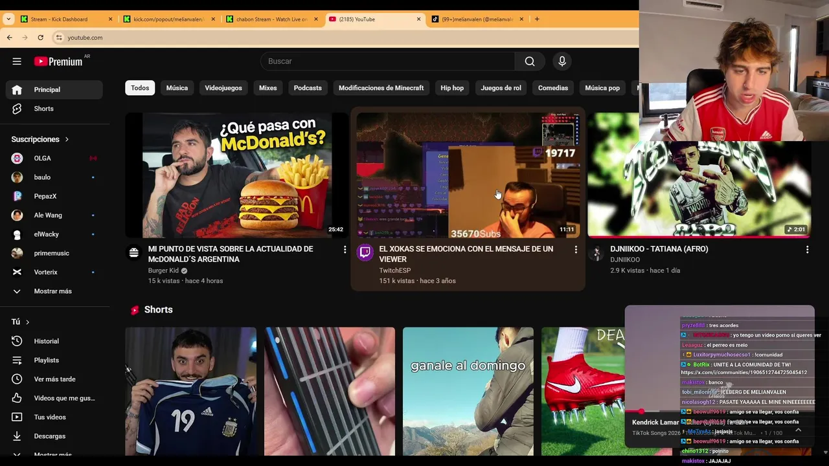
Task: Select the Mixes filter chip
Action: (x=267, y=88)
